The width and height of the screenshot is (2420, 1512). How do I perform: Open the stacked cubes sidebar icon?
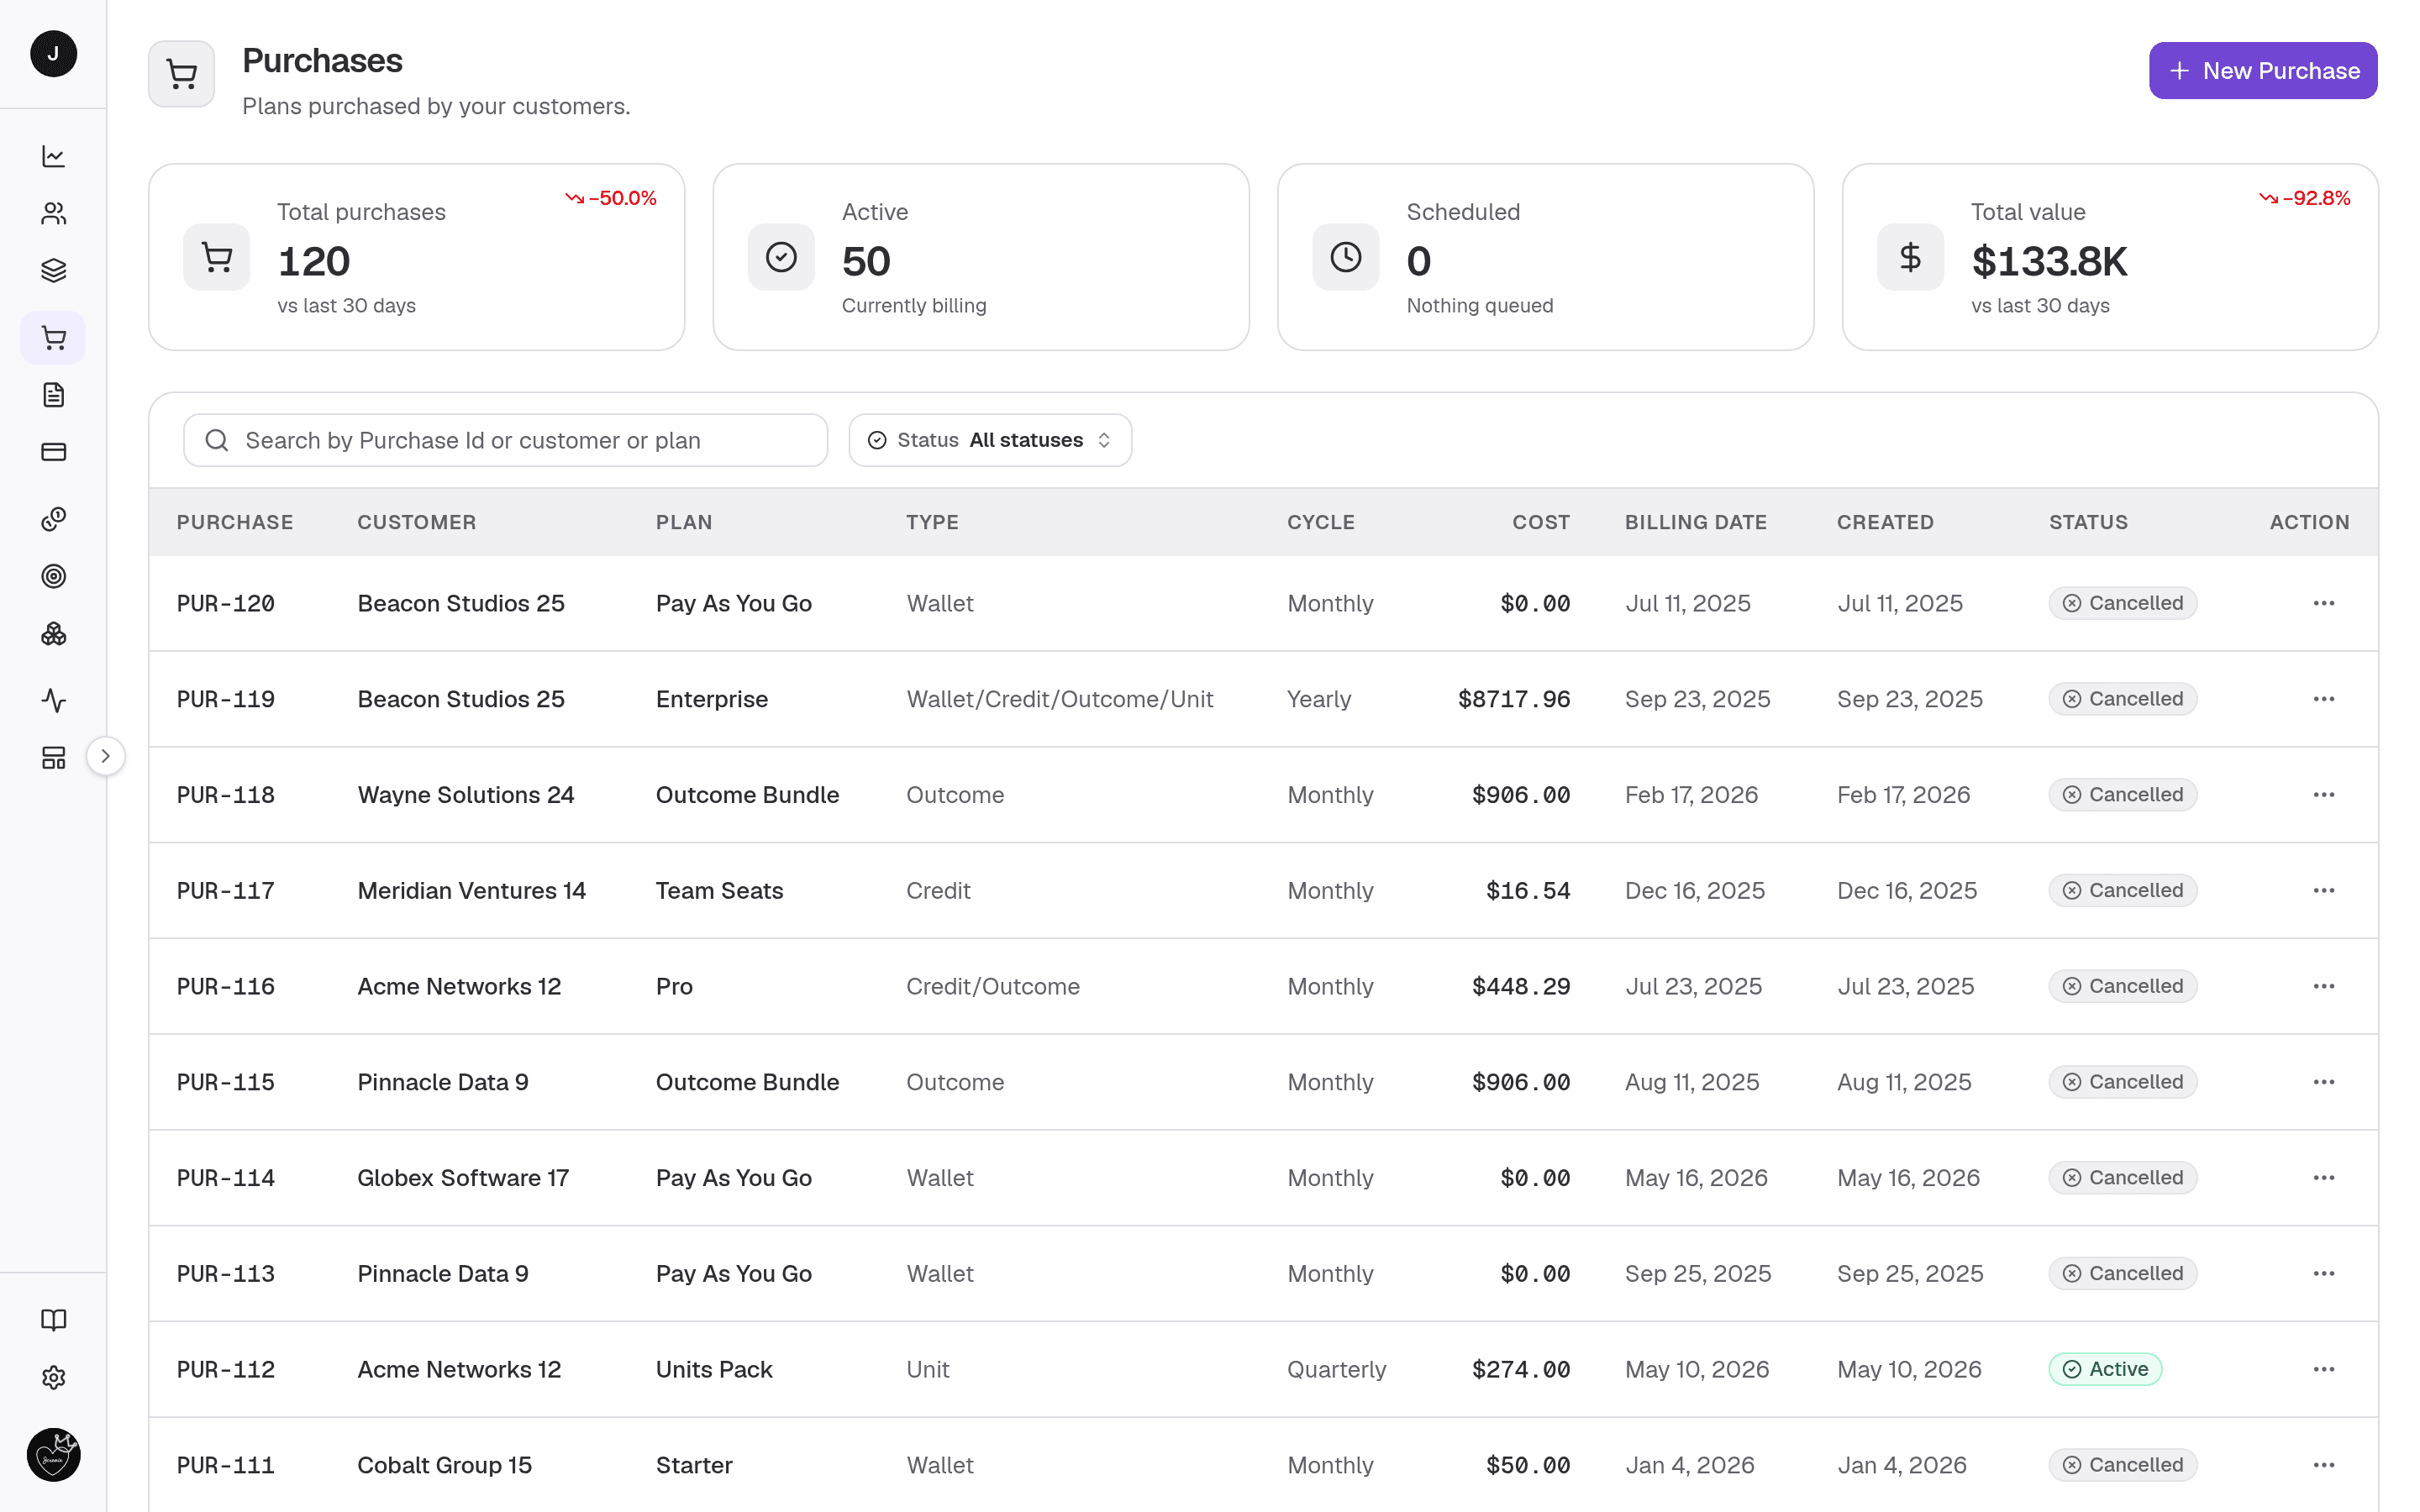pyautogui.click(x=53, y=633)
